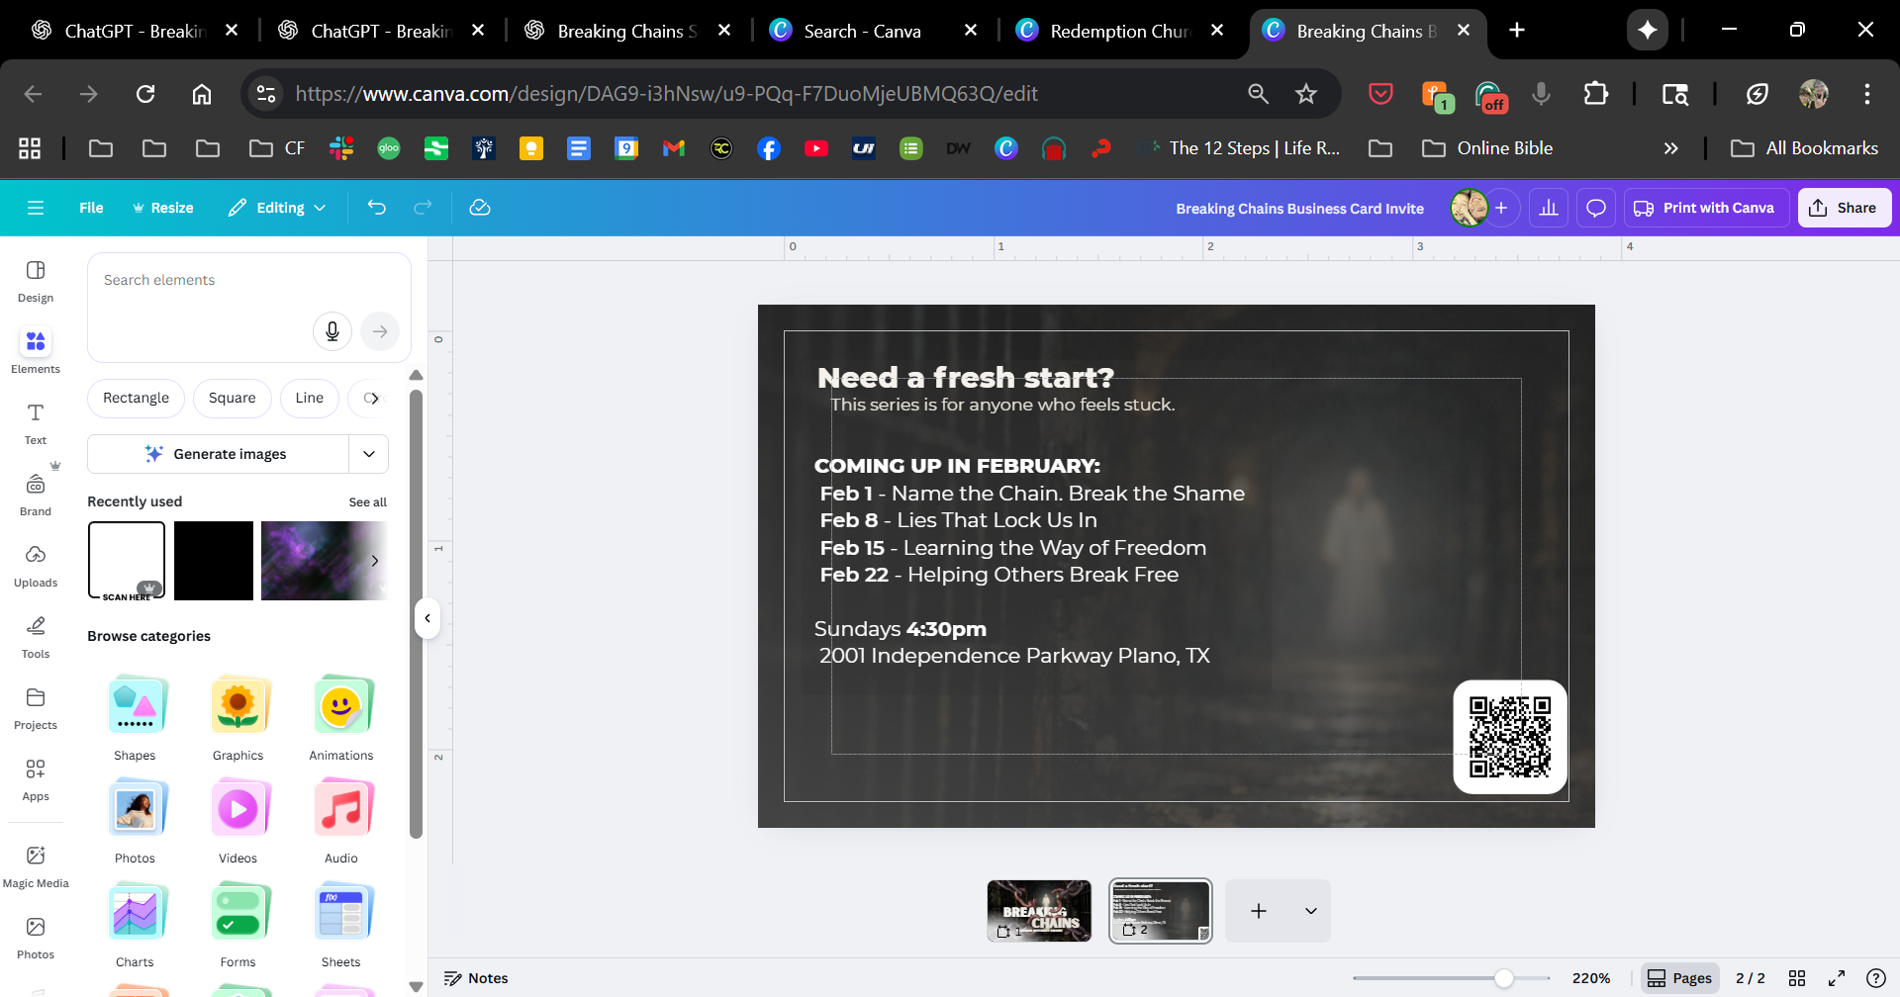Expand the Editing mode dropdown
This screenshot has width=1900, height=997.
pyautogui.click(x=278, y=208)
